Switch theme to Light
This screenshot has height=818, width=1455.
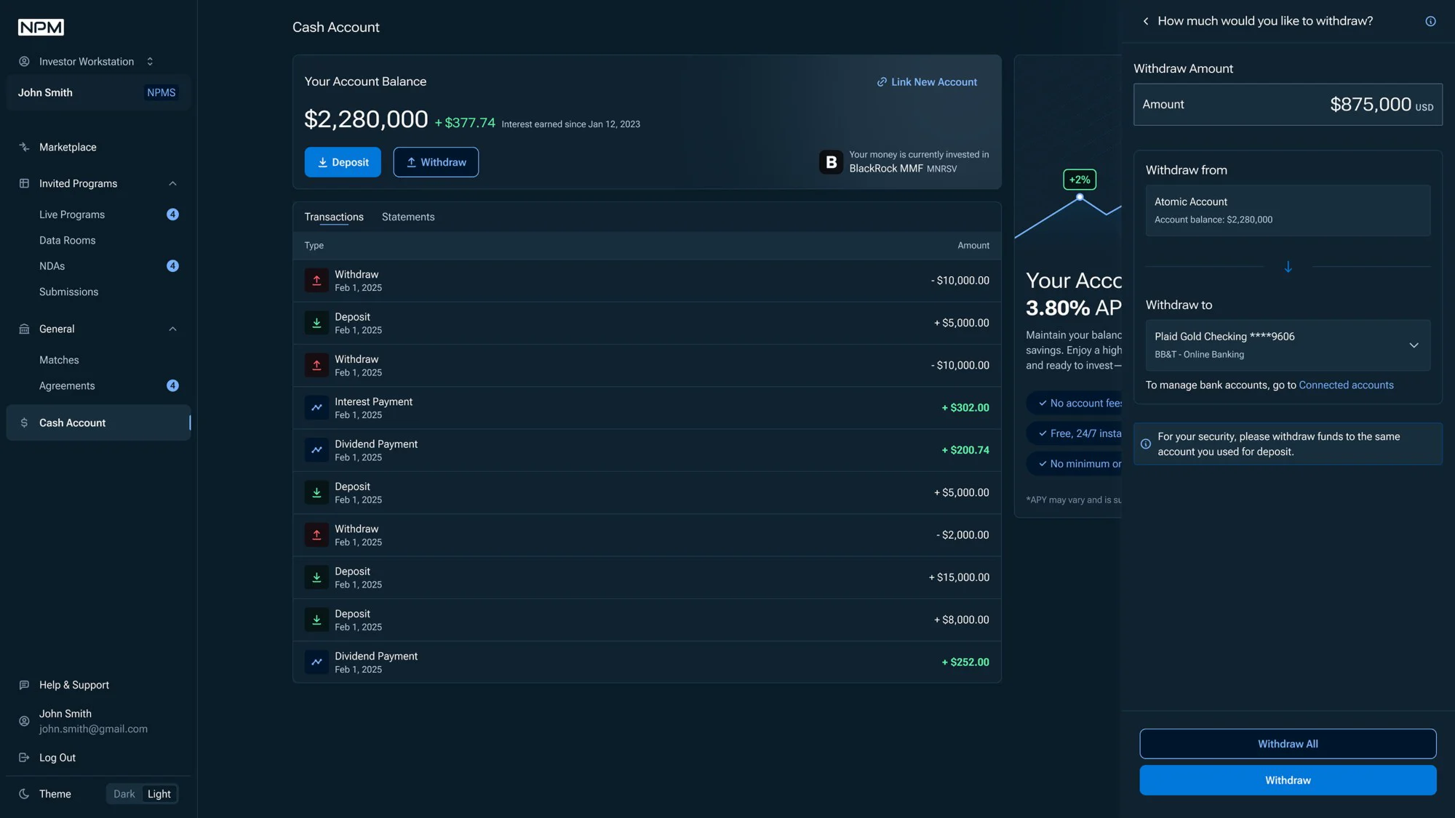pyautogui.click(x=159, y=794)
